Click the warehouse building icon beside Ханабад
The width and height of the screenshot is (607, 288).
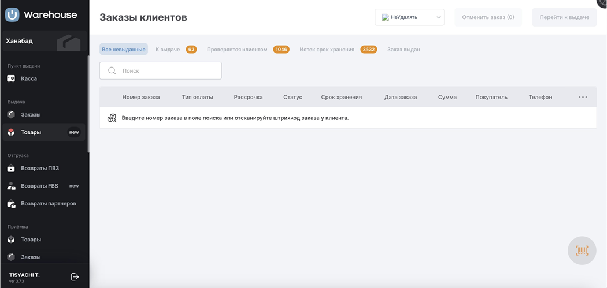click(69, 42)
